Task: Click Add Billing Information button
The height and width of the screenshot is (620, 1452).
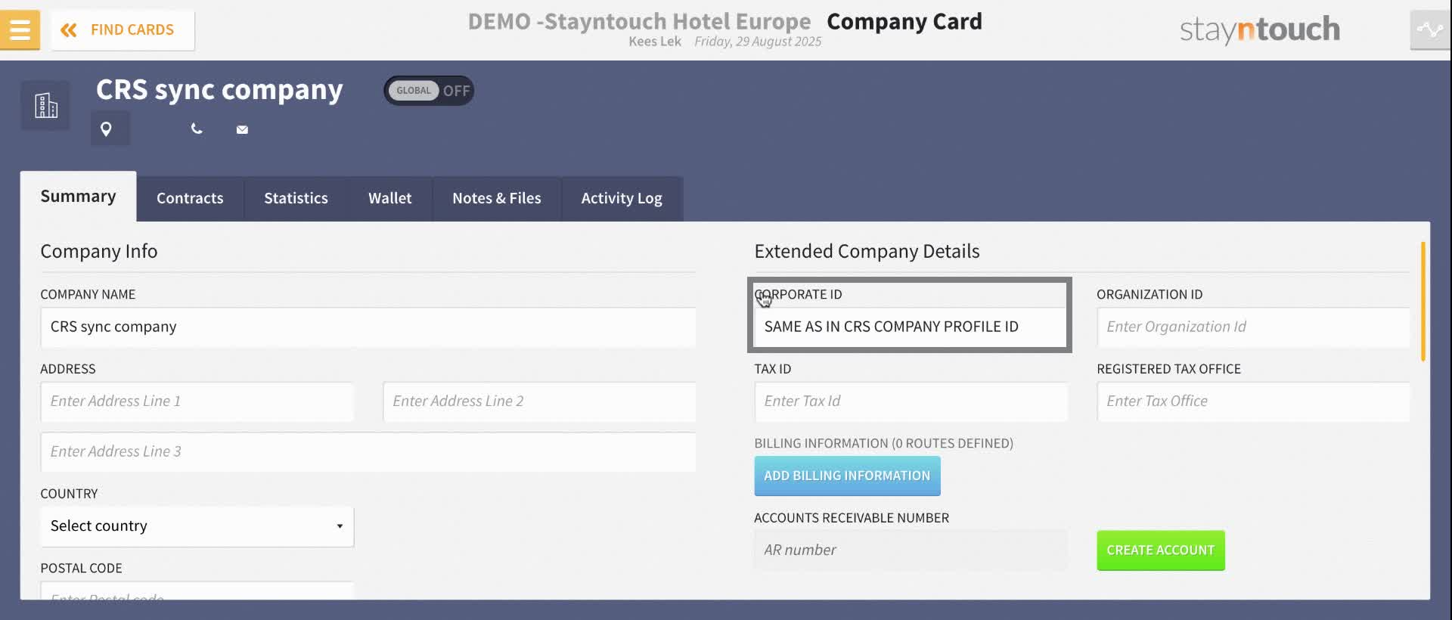Action: (x=847, y=476)
